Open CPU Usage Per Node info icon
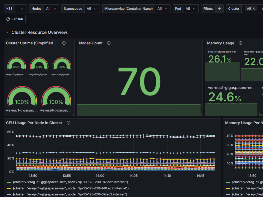 (x=68, y=123)
